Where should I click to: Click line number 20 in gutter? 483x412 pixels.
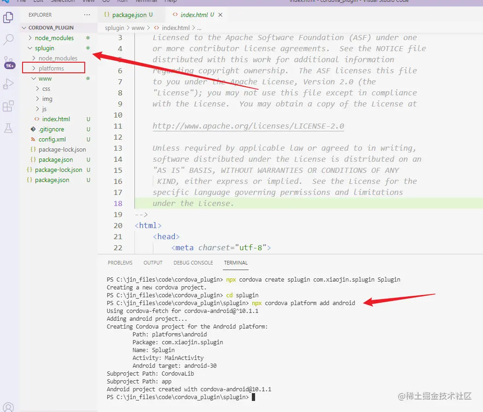coord(118,226)
